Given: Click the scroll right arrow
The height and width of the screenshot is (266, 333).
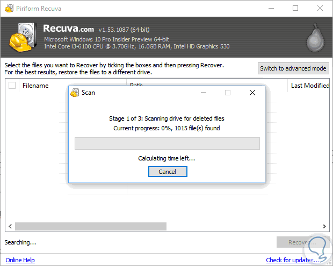Looking at the screenshot, I should pyautogui.click(x=324, y=226).
